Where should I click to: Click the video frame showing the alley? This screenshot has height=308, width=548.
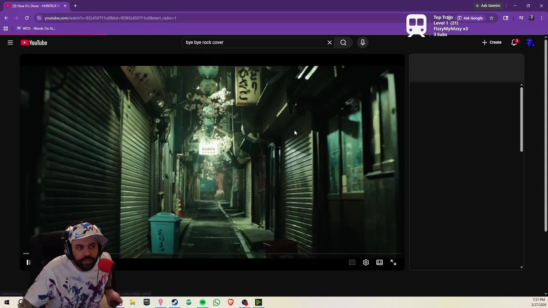coord(212,162)
